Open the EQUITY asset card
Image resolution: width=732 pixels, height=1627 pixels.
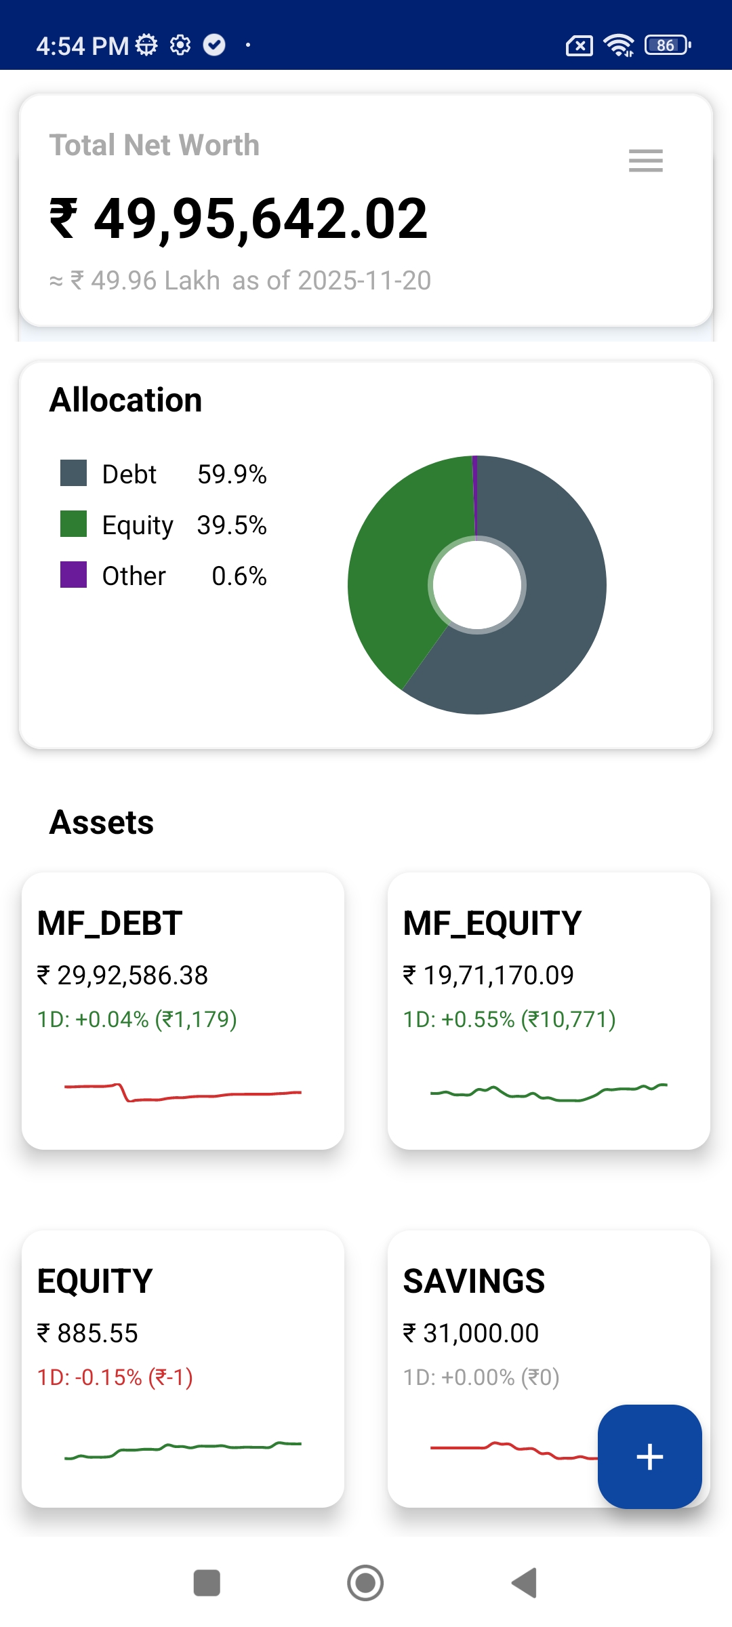click(183, 1368)
